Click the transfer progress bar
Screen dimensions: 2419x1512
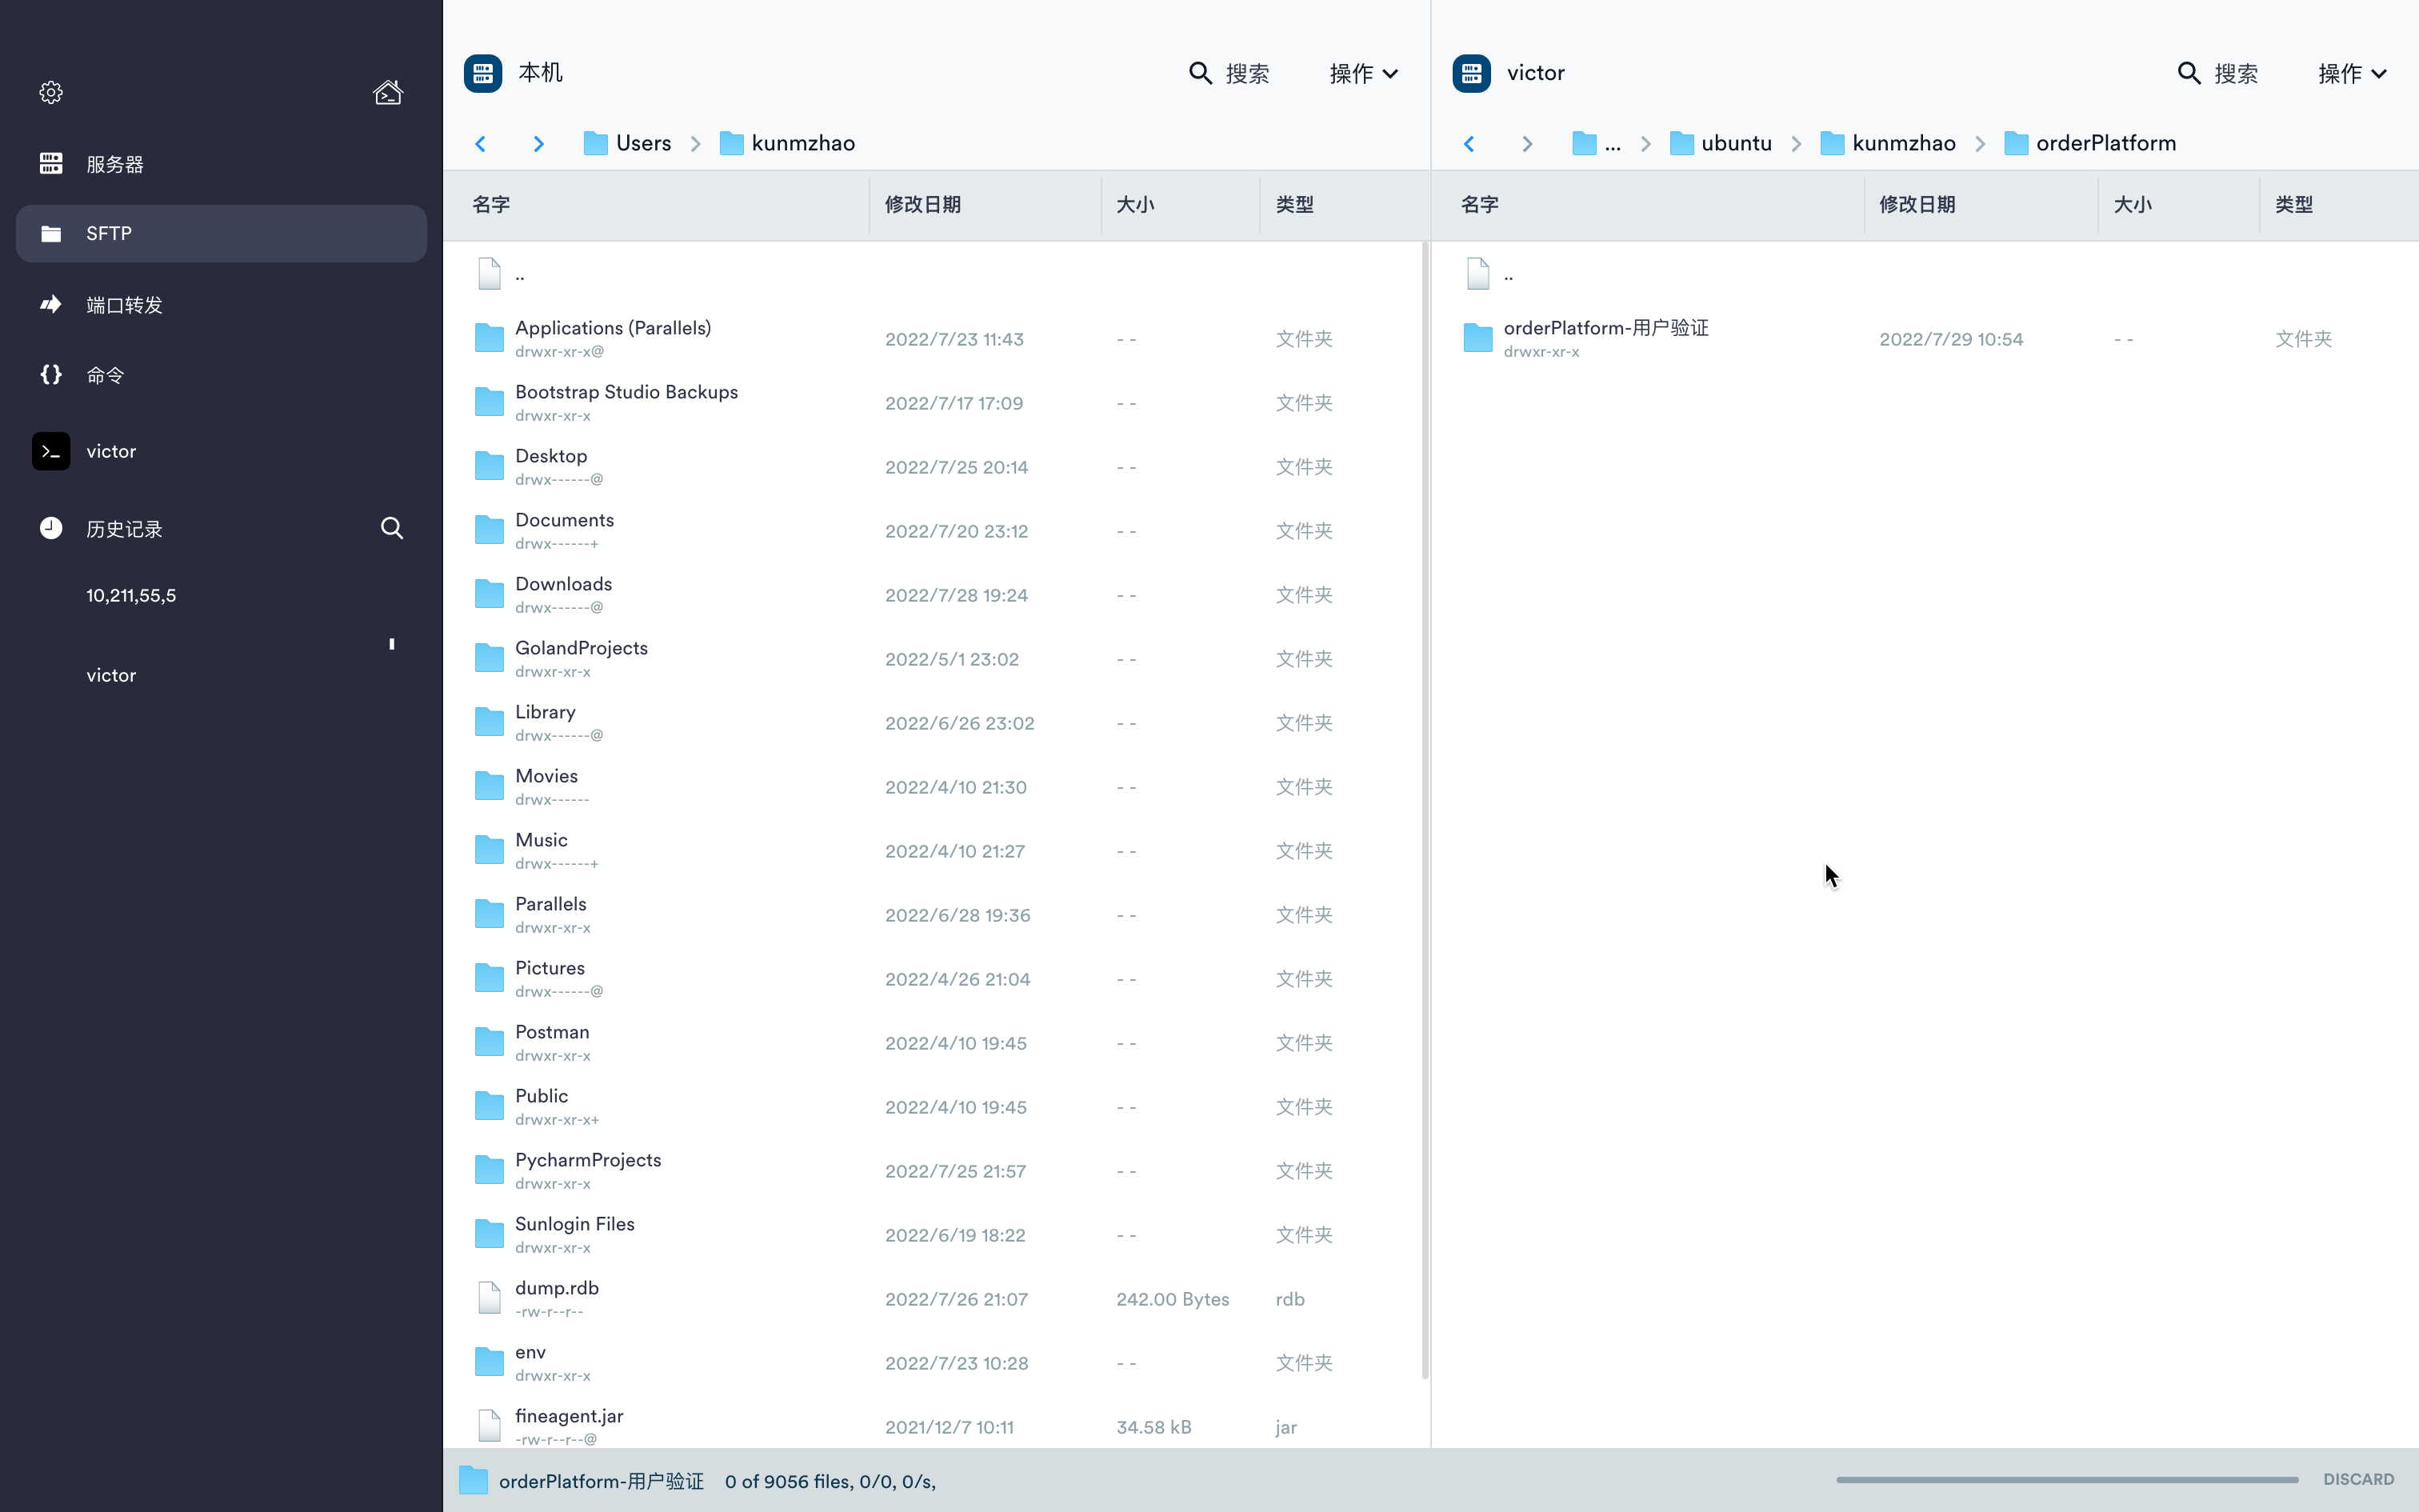[x=2066, y=1479]
